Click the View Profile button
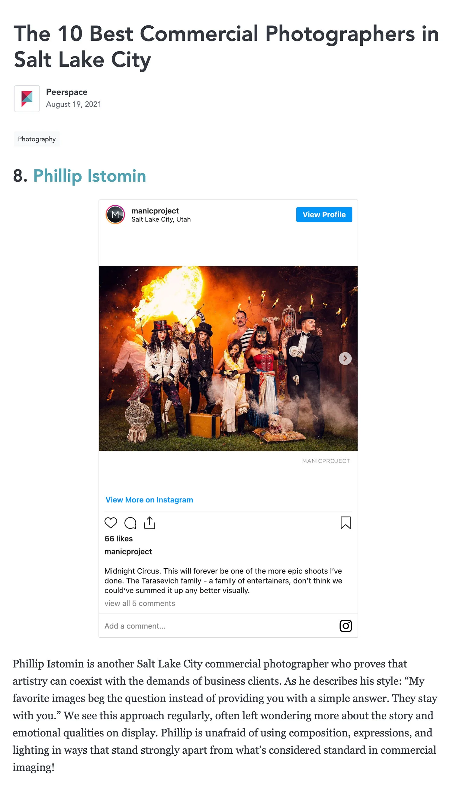 [x=324, y=215]
